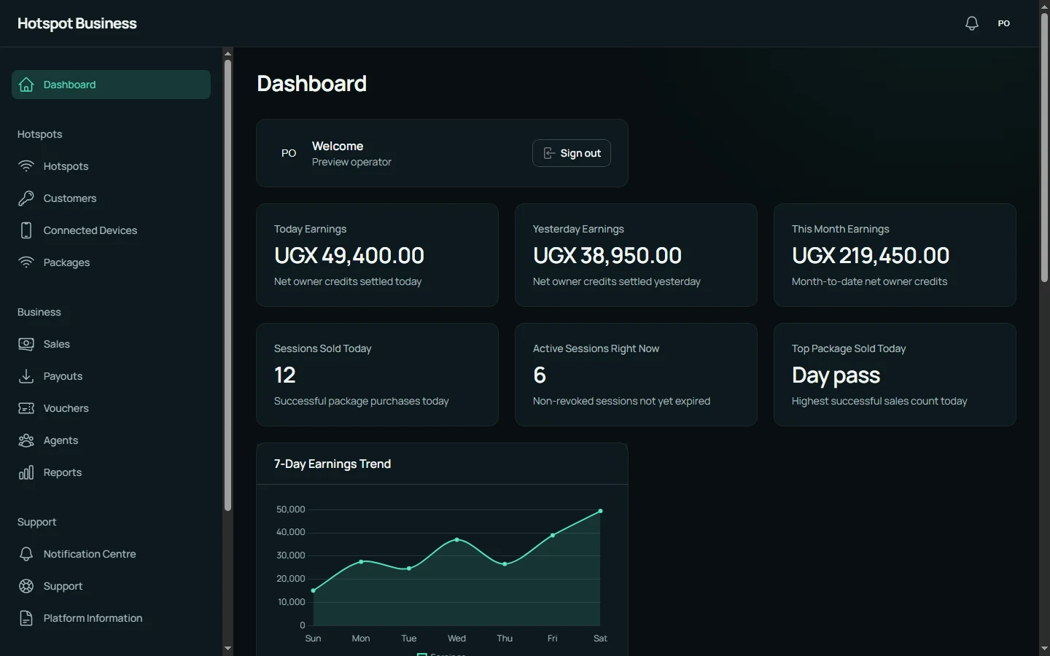Image resolution: width=1050 pixels, height=656 pixels.
Task: Open Hotspots menu item
Action: (111, 166)
